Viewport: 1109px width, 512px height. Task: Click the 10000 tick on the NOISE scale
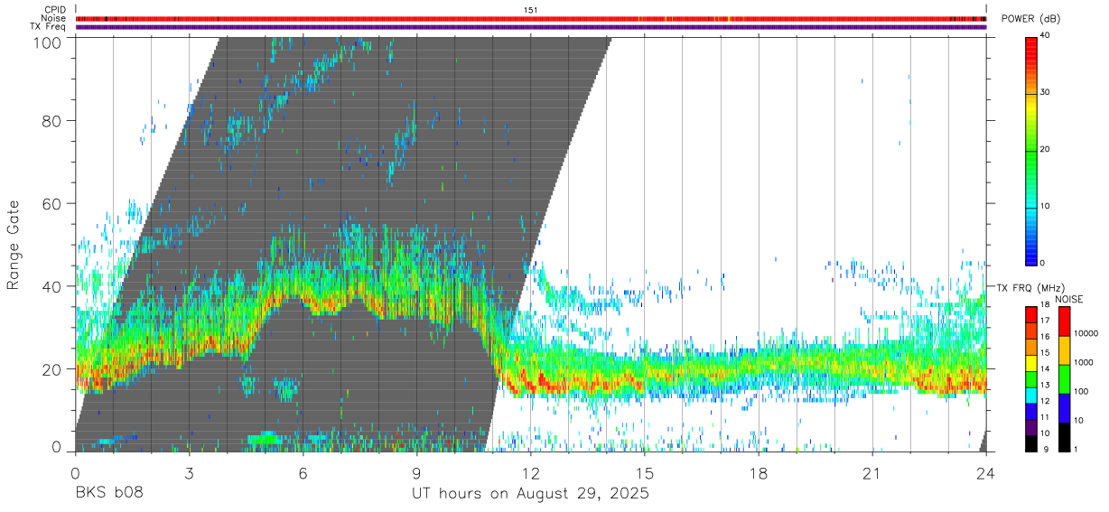(1086, 333)
